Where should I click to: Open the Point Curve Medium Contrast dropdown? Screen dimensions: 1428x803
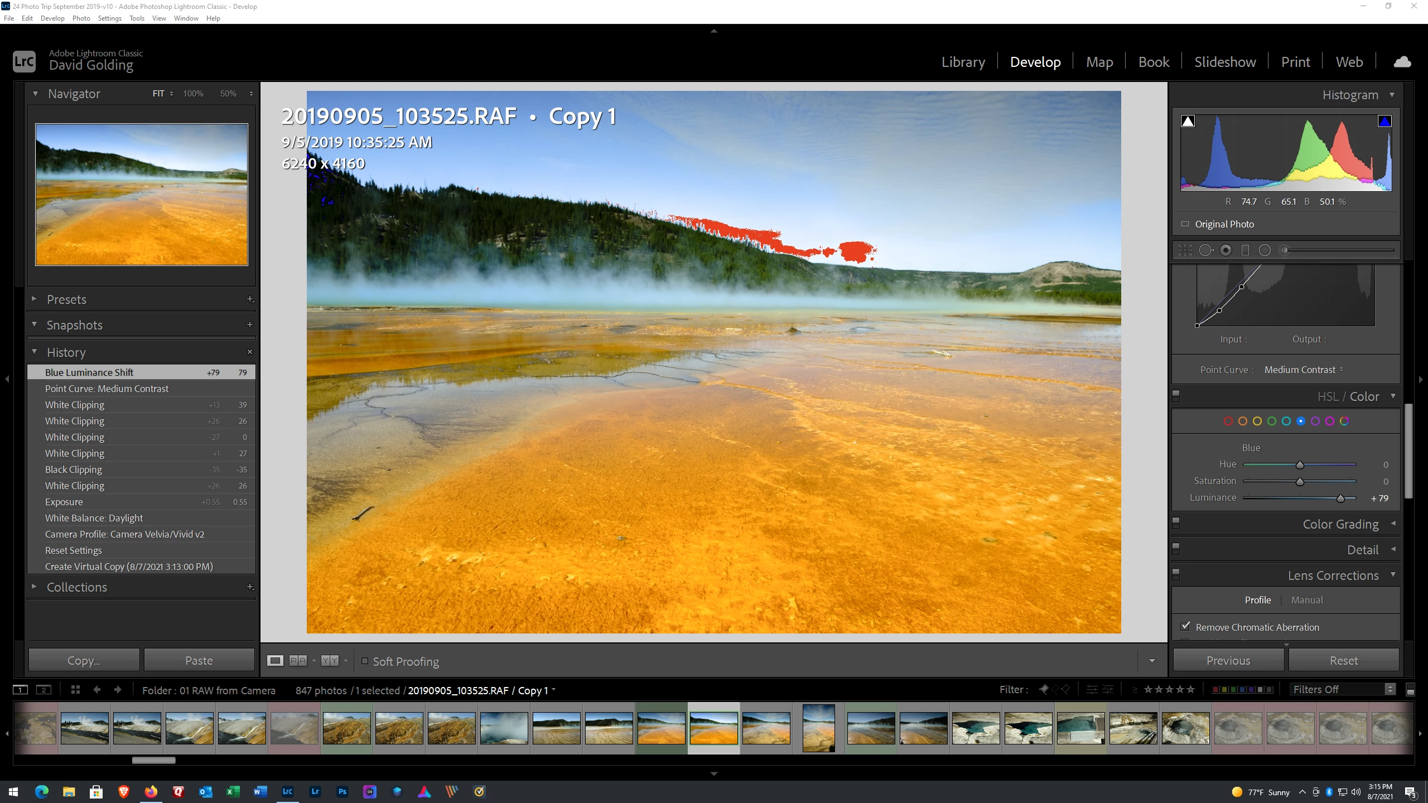point(1304,370)
